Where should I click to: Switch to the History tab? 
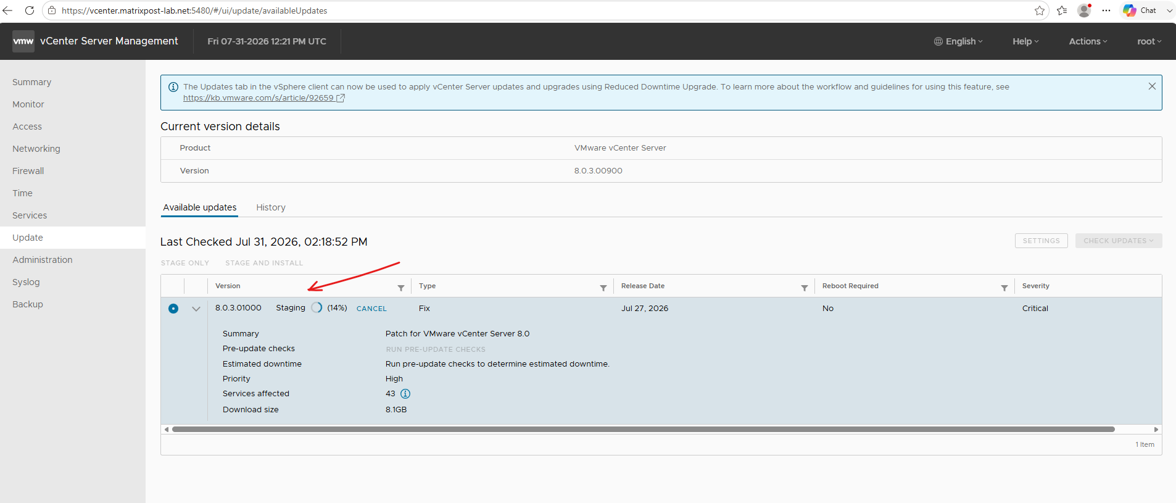click(x=271, y=207)
